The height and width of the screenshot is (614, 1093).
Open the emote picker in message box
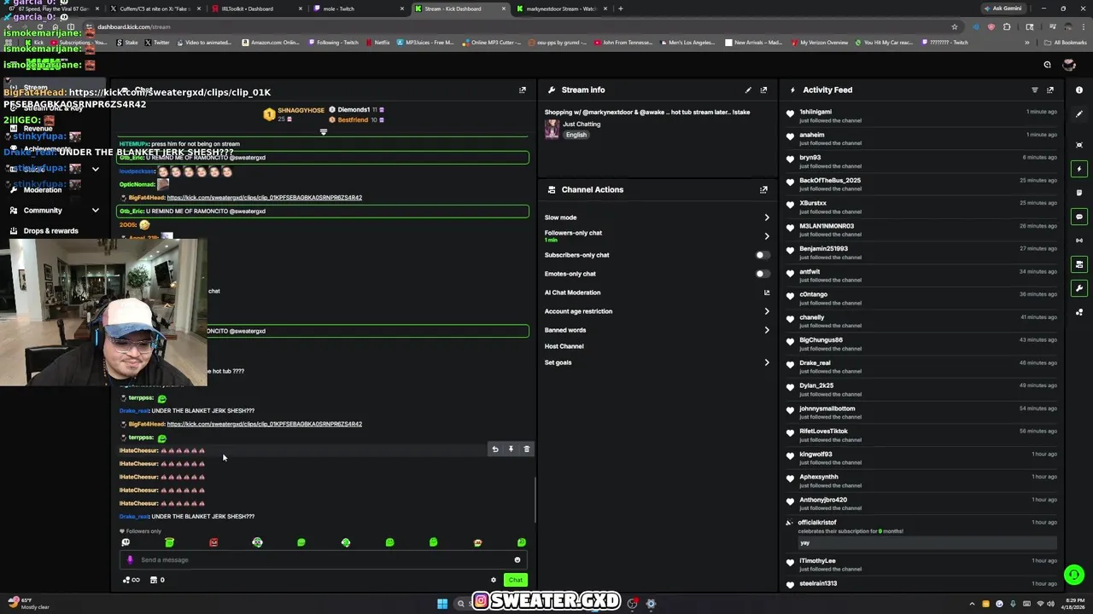pyautogui.click(x=517, y=560)
